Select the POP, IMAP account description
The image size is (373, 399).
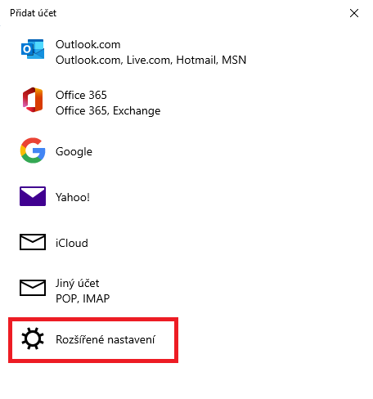point(83,298)
